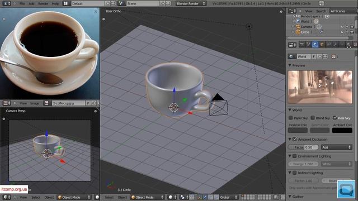Add a new screen layout
358x201 pixels.
coord(108,3)
